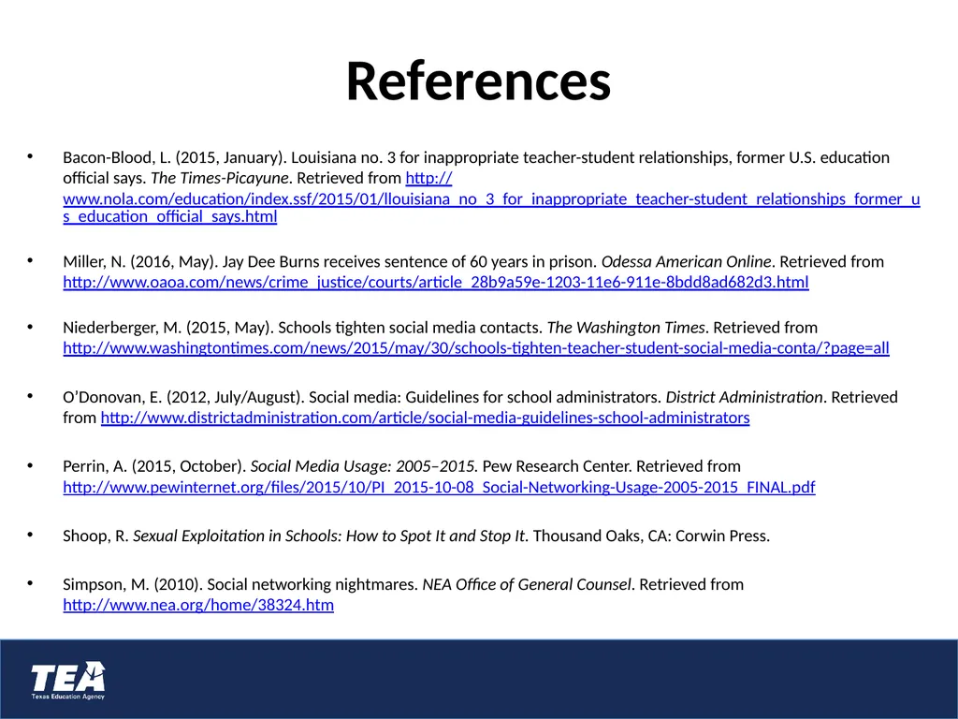Screen dimensions: 958x719
Task: Open the oaoa.com Odessa American link
Action: click(x=436, y=282)
